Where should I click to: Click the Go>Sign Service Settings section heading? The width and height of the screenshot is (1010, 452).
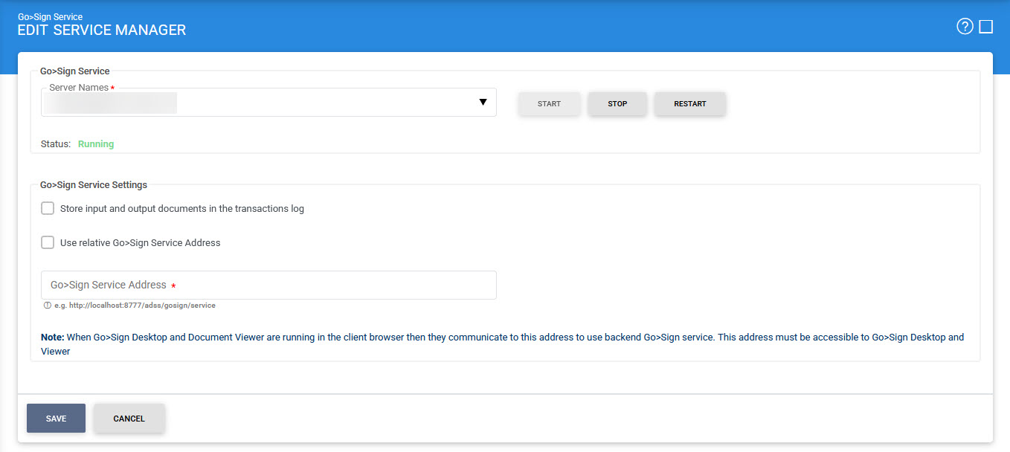[x=94, y=185]
